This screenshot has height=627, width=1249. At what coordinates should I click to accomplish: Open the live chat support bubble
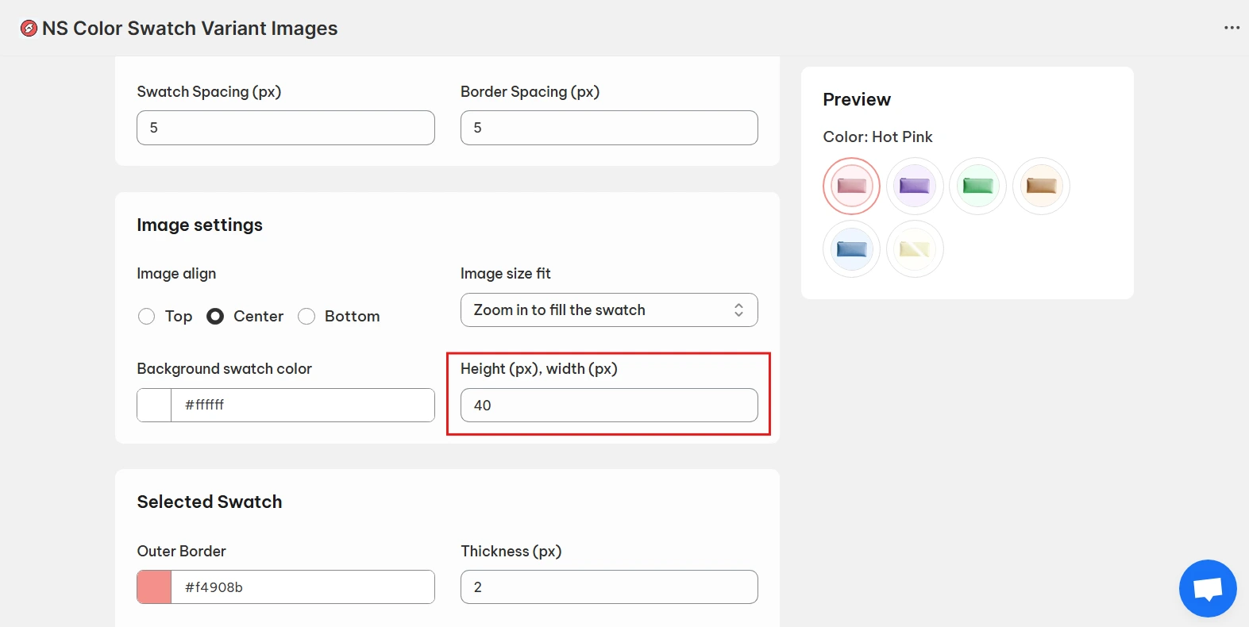[1208, 589]
